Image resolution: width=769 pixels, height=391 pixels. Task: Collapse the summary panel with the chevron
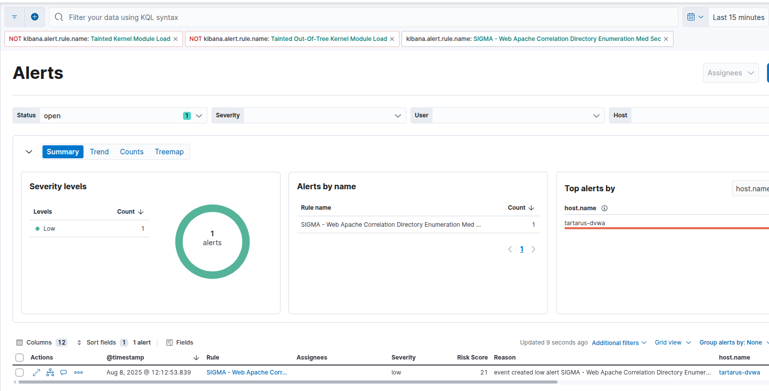(29, 152)
